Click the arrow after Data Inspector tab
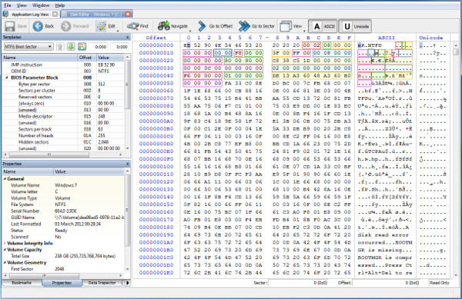Image resolution: width=462 pixels, height=299 pixels. (128, 283)
